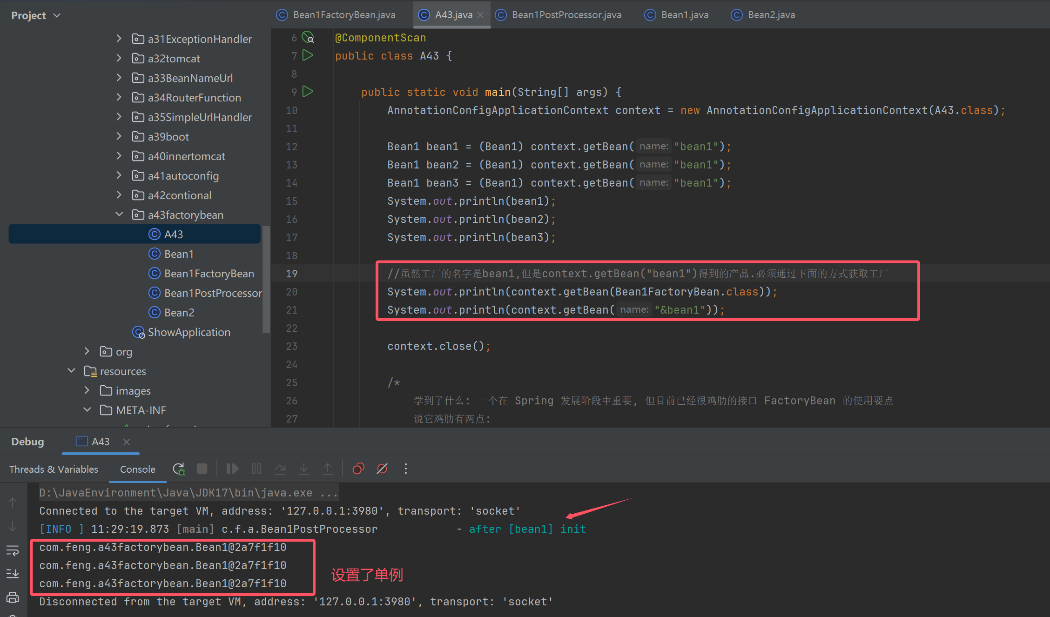Image resolution: width=1050 pixels, height=617 pixels.
Task: Expand the a33BeanNameUrl package
Action: click(119, 78)
